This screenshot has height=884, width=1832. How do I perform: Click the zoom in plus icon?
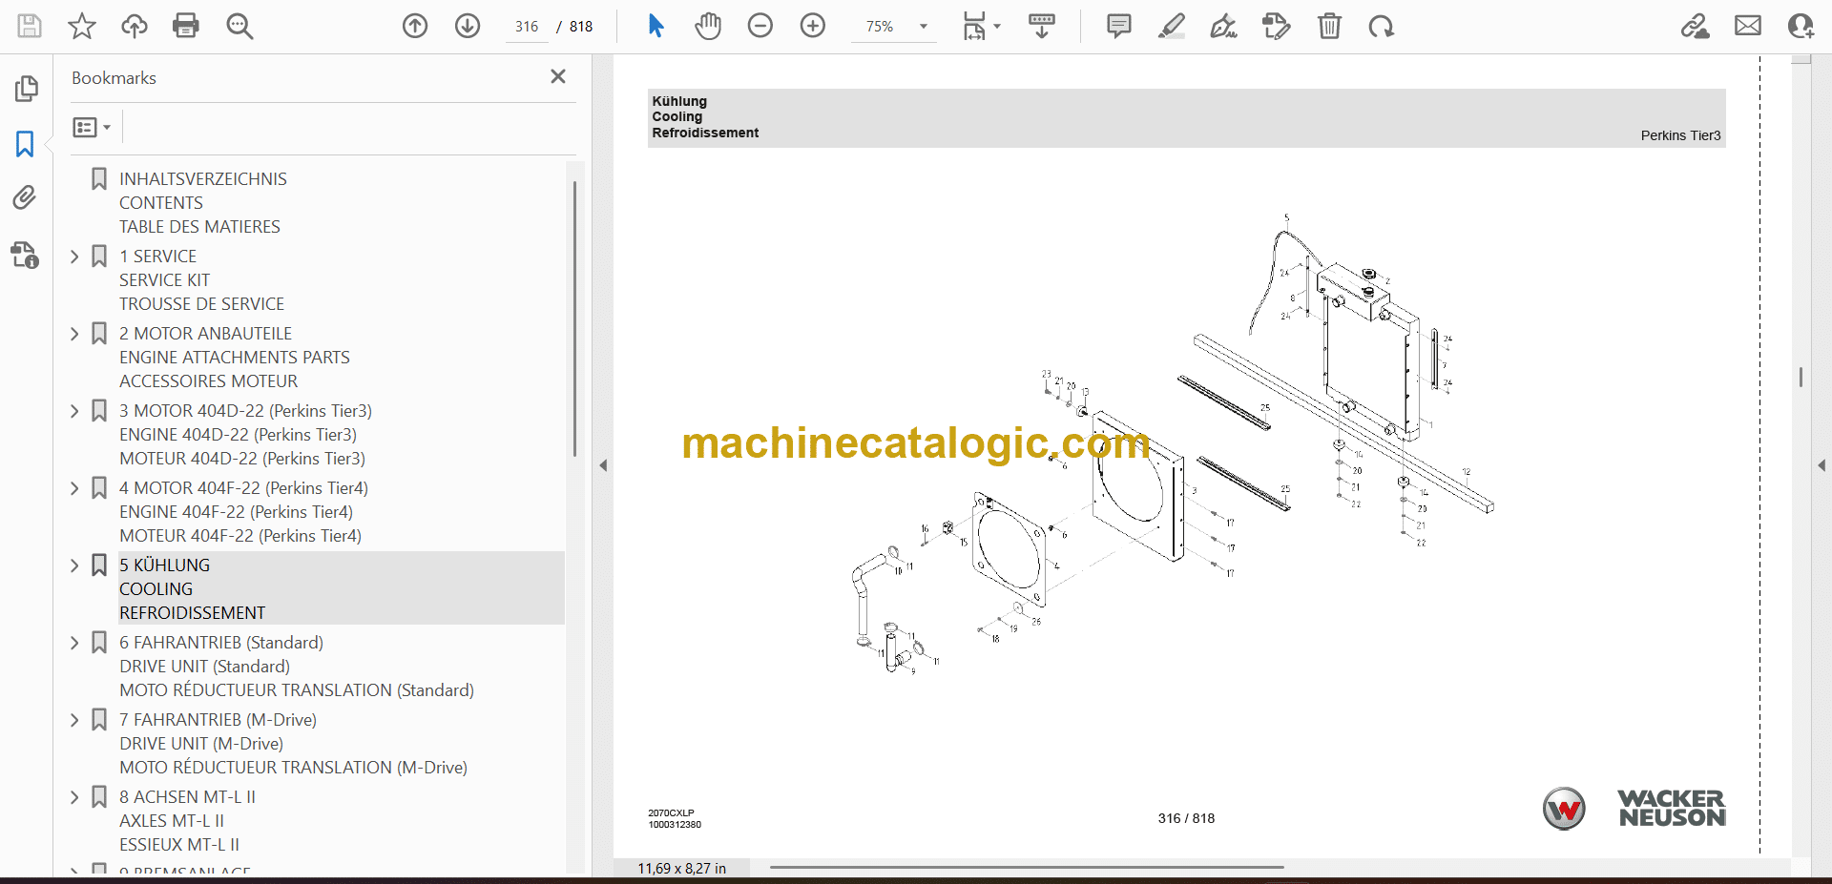[x=812, y=26]
